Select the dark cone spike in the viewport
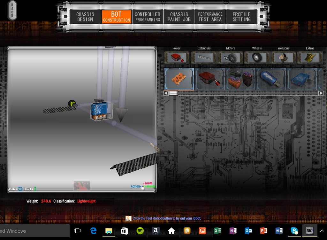 (x=122, y=114)
